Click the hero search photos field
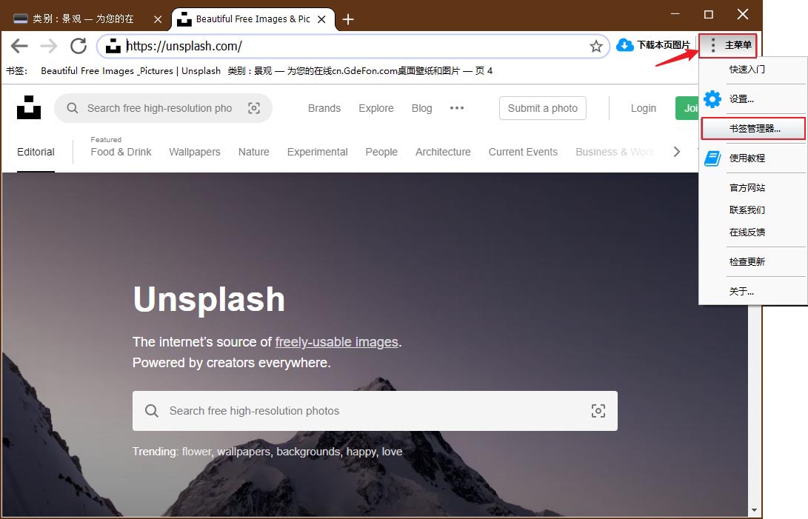808x519 pixels. (375, 411)
